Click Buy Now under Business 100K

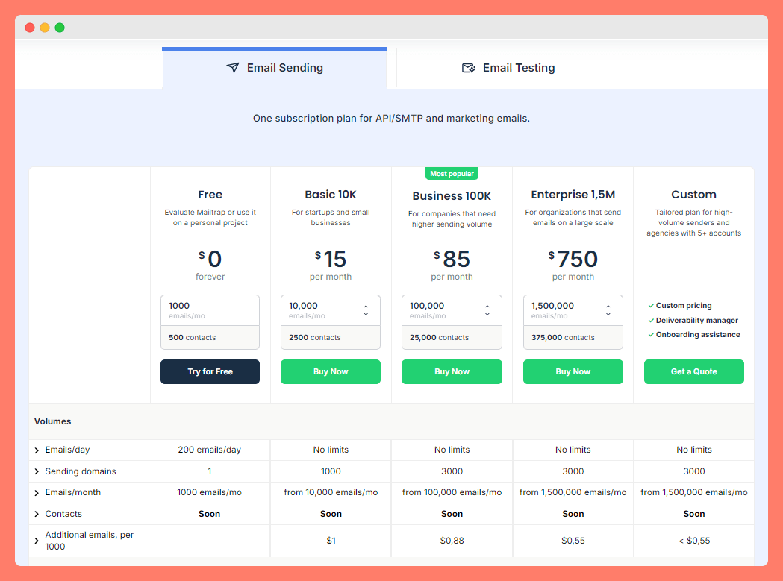(452, 372)
